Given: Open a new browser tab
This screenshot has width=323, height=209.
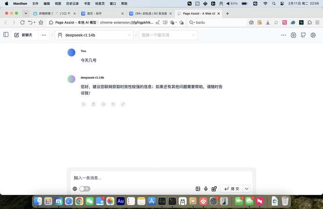Looking at the screenshot, I should click(227, 13).
